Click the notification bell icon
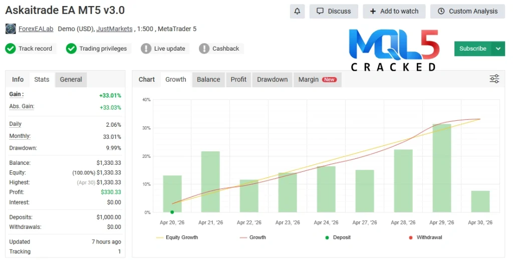This screenshot has height=260, width=513. (x=297, y=11)
